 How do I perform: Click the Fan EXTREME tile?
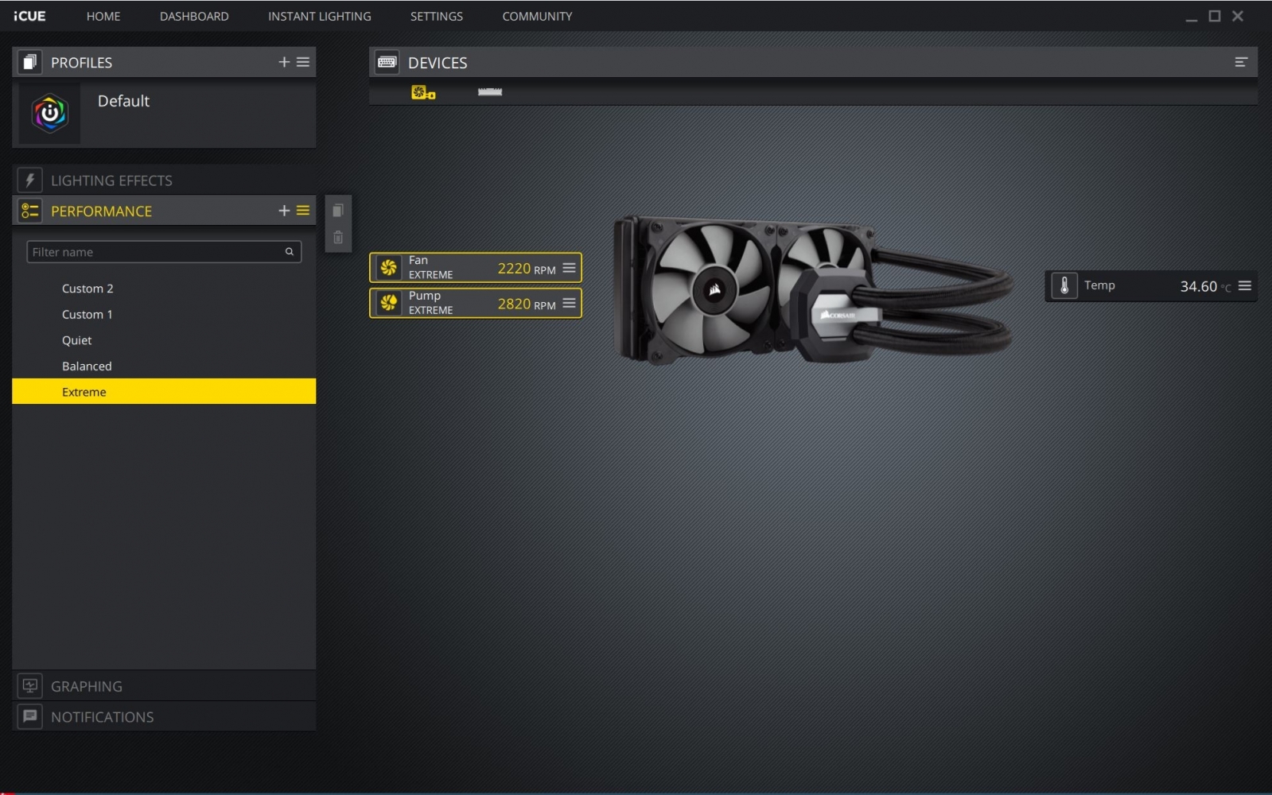(476, 268)
